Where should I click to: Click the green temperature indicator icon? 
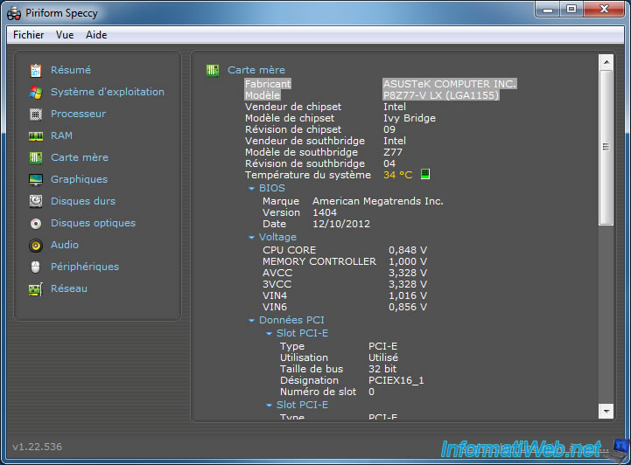coord(425,174)
